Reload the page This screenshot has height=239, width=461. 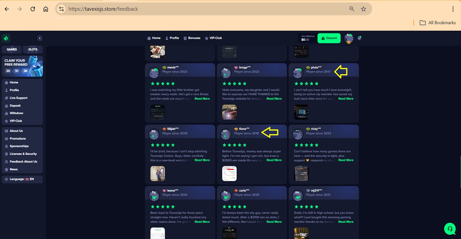coord(33,9)
